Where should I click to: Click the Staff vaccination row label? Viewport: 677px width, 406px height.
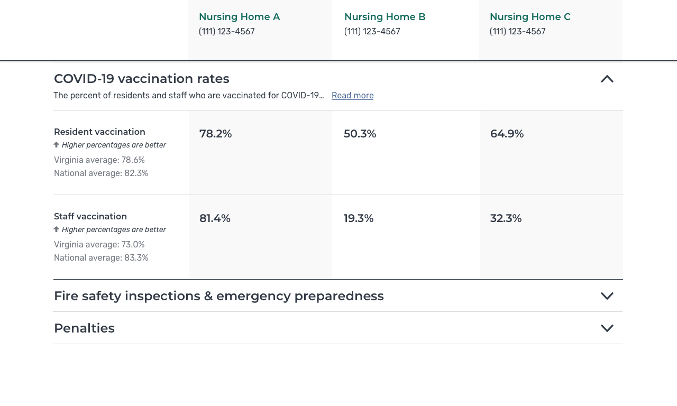90,217
